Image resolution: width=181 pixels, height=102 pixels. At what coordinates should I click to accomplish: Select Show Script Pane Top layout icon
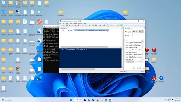coord(108,25)
